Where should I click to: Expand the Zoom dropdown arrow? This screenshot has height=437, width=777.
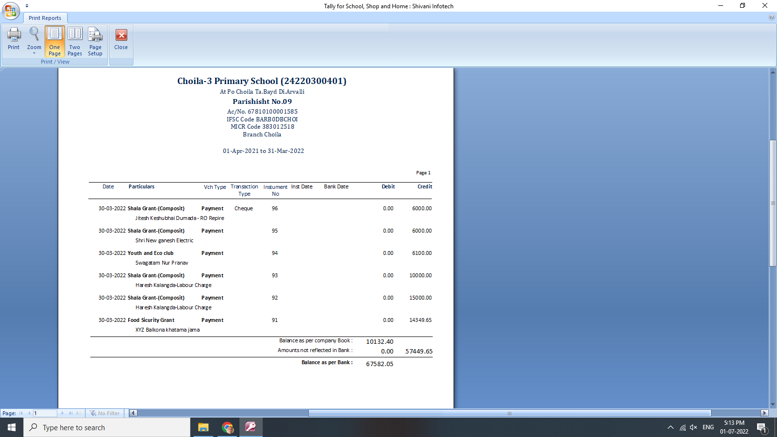click(x=34, y=53)
